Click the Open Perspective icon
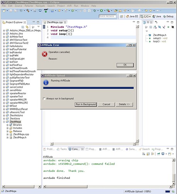 (121, 16)
